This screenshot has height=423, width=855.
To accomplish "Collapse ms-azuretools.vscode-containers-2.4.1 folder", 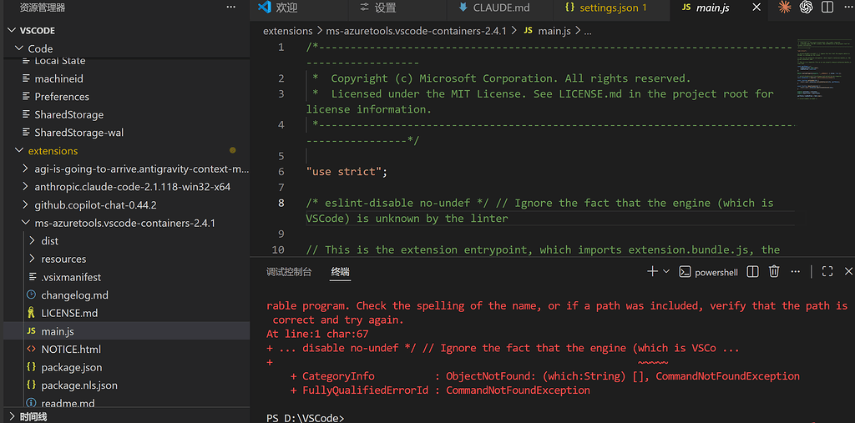I will click(x=26, y=223).
